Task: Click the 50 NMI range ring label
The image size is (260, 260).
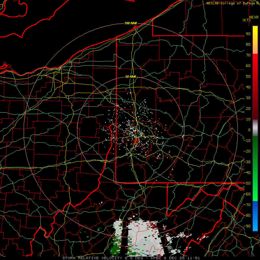Action: [x=131, y=77]
